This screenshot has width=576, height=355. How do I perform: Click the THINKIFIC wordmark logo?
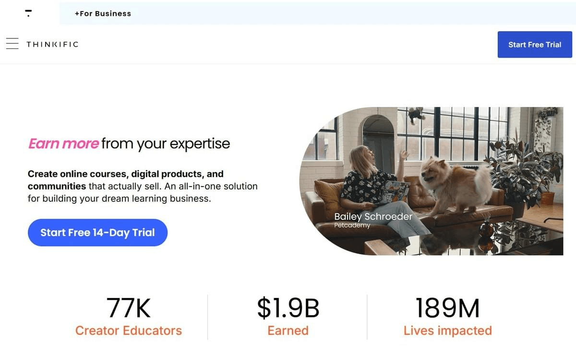point(52,45)
